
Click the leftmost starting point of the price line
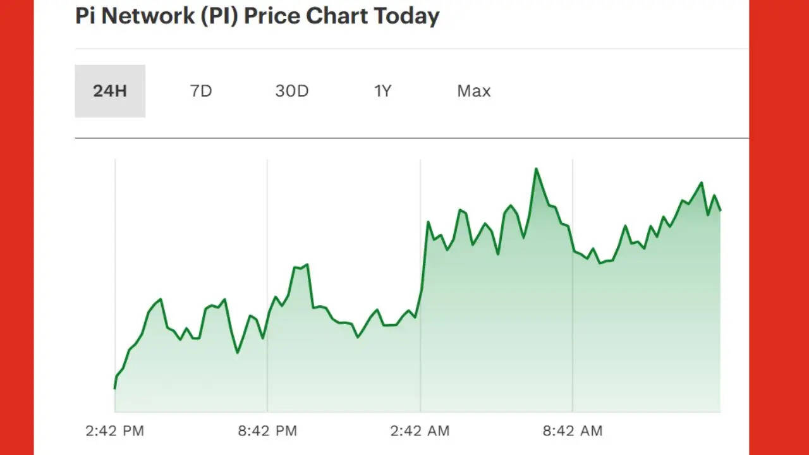click(x=115, y=388)
